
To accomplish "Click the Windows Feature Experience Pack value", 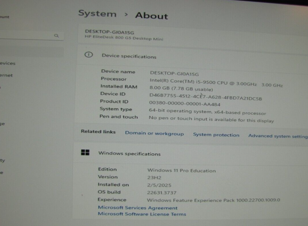I will pyautogui.click(x=213, y=200).
